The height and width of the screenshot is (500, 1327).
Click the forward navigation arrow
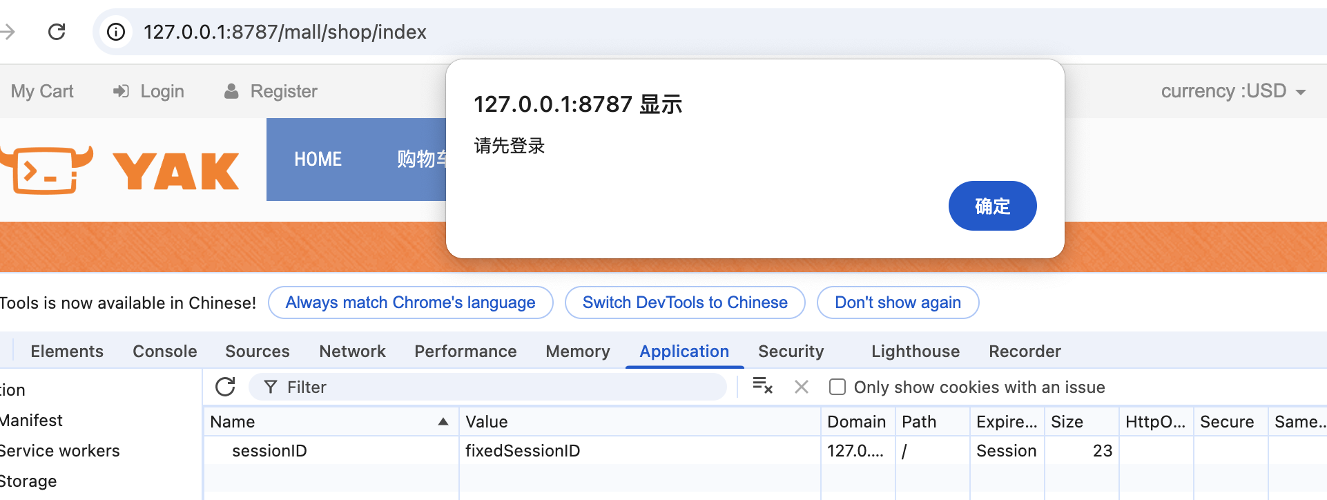[x=8, y=32]
